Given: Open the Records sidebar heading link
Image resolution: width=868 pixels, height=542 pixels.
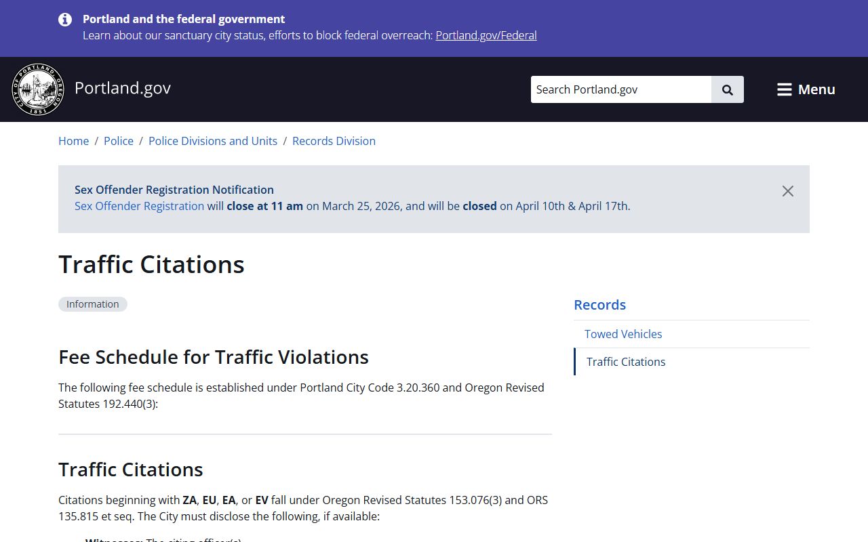Looking at the screenshot, I should [x=599, y=305].
